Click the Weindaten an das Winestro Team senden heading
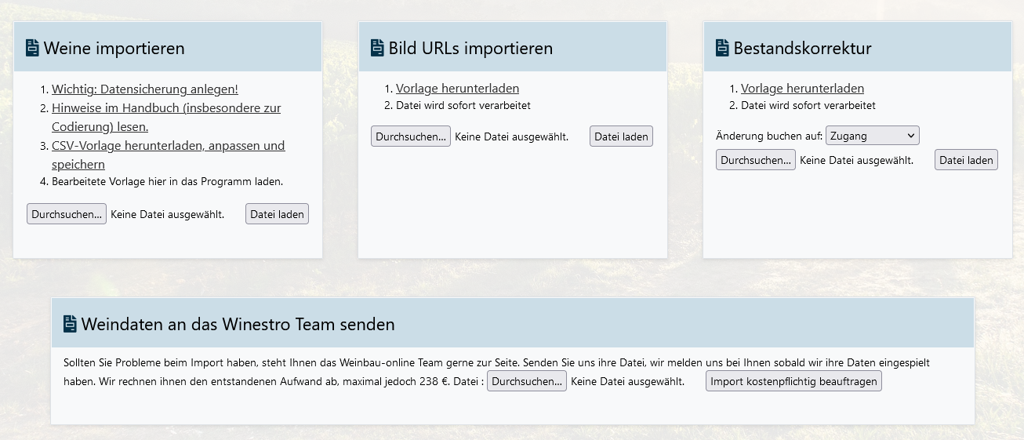 pos(238,324)
